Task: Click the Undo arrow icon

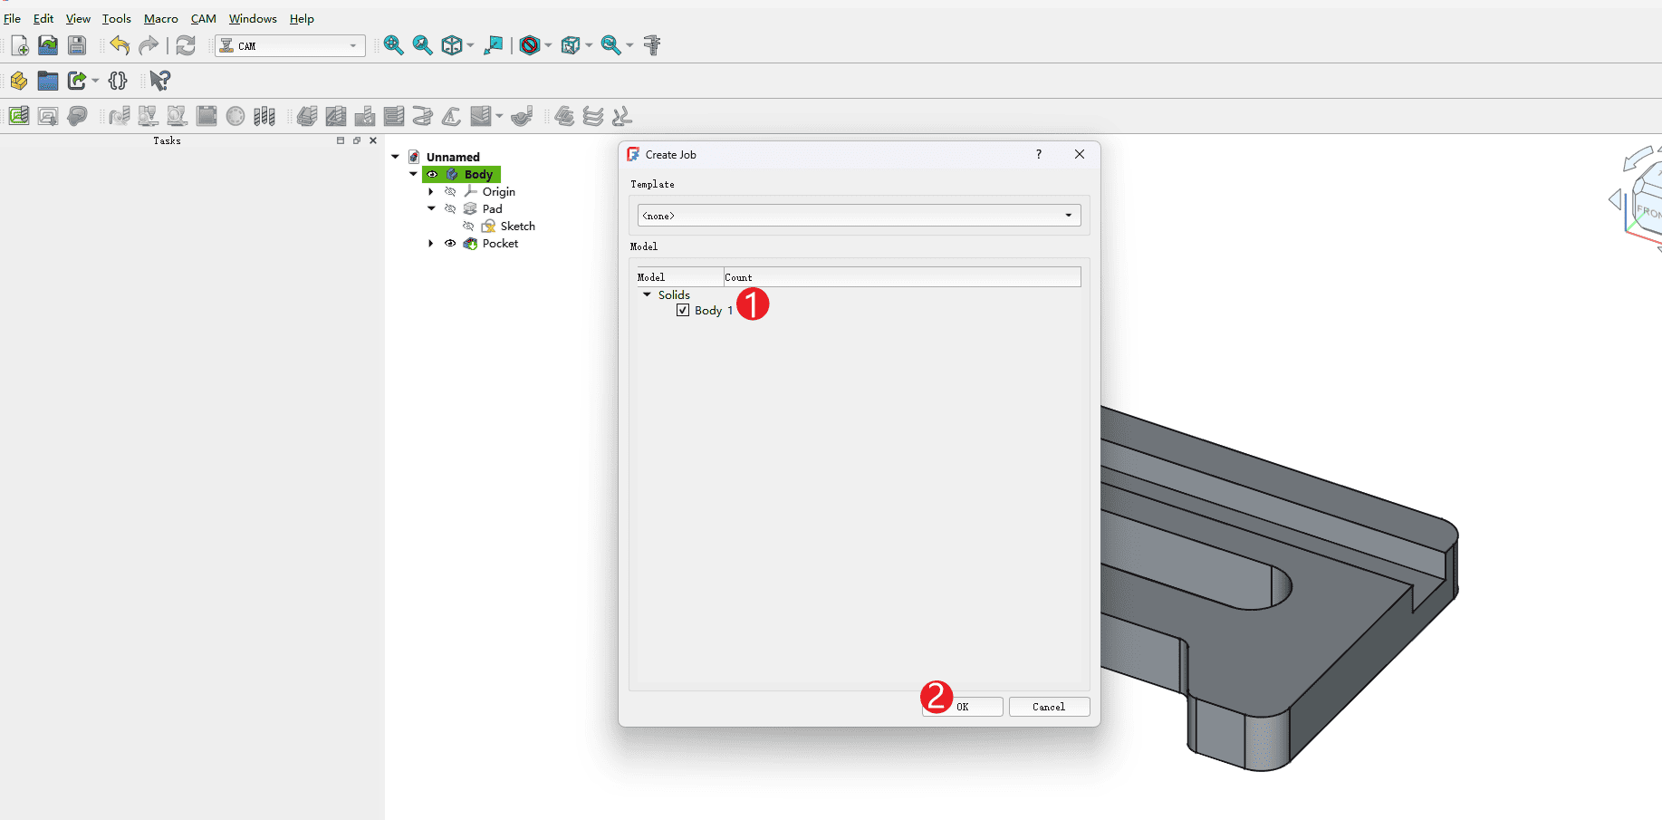Action: pyautogui.click(x=120, y=45)
